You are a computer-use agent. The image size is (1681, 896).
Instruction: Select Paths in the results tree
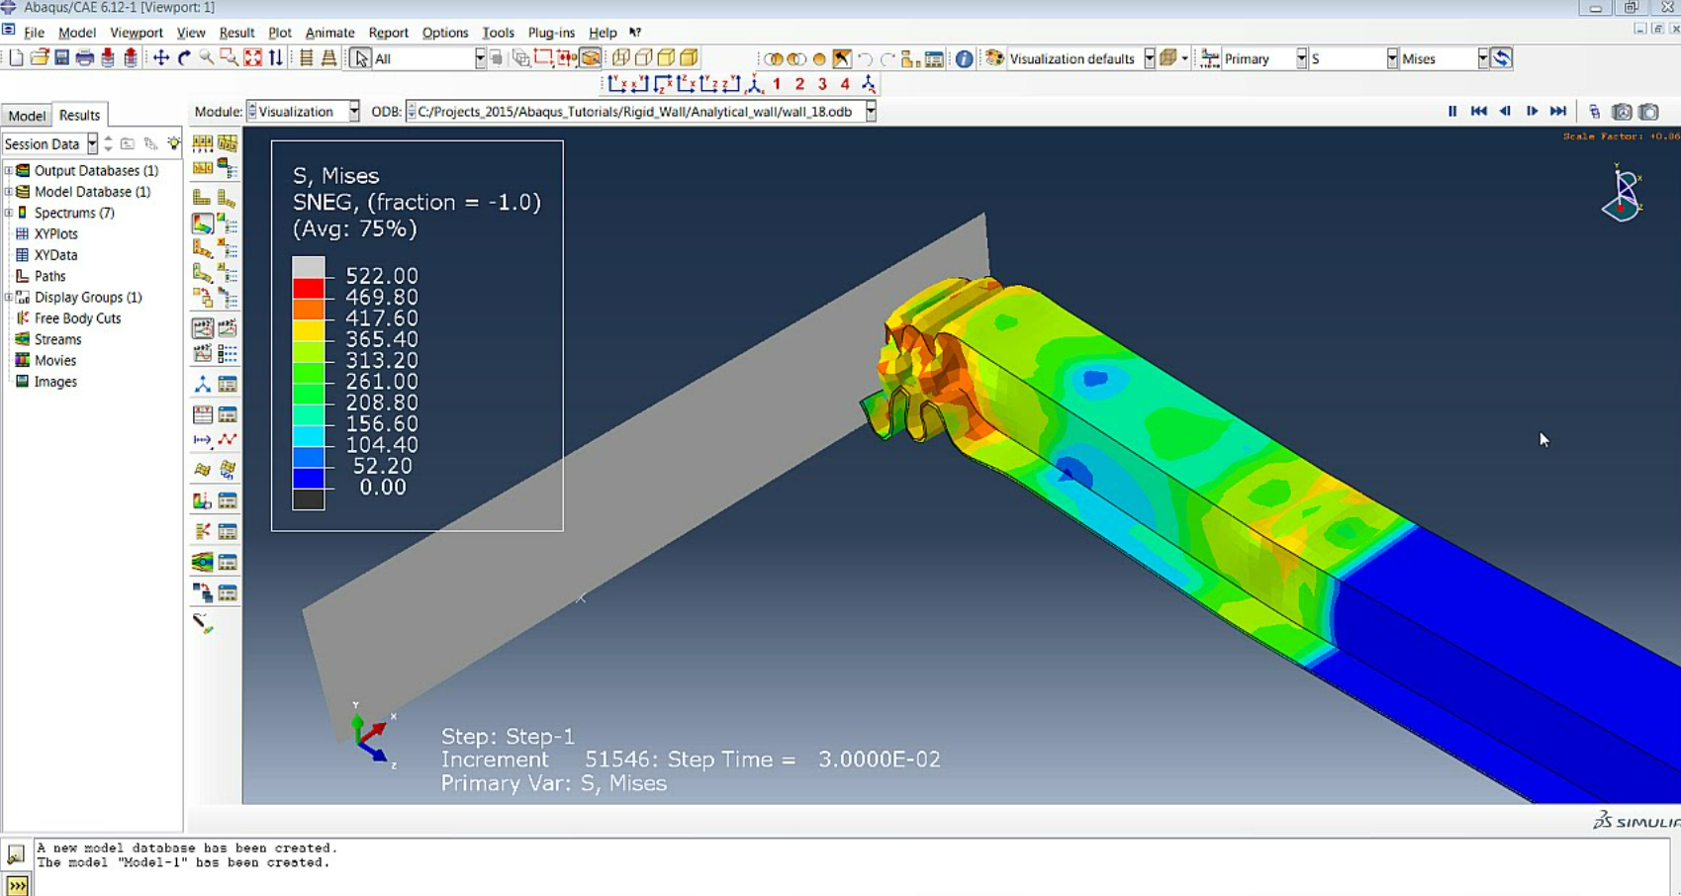(x=49, y=276)
